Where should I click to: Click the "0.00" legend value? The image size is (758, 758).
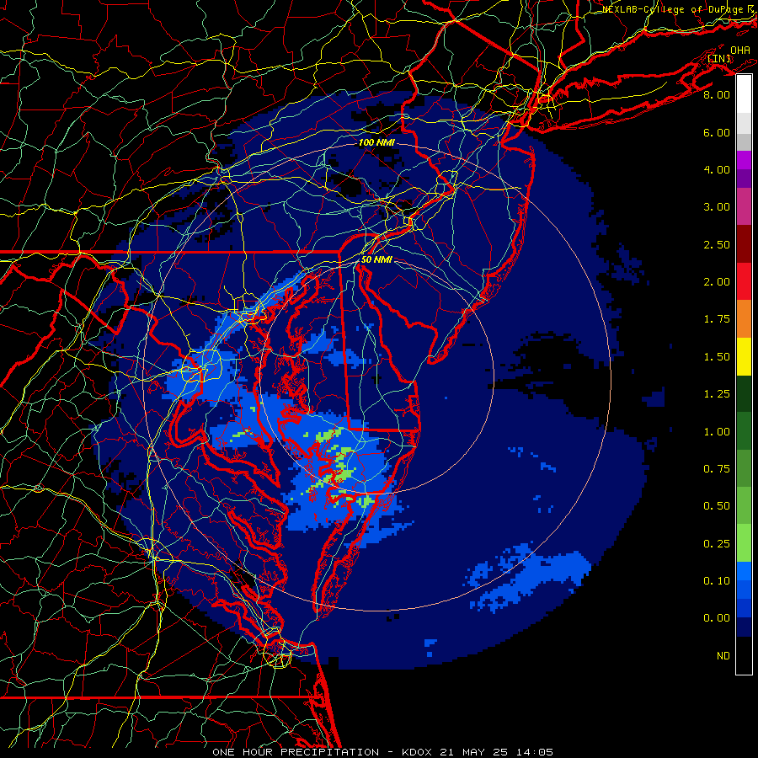click(717, 618)
